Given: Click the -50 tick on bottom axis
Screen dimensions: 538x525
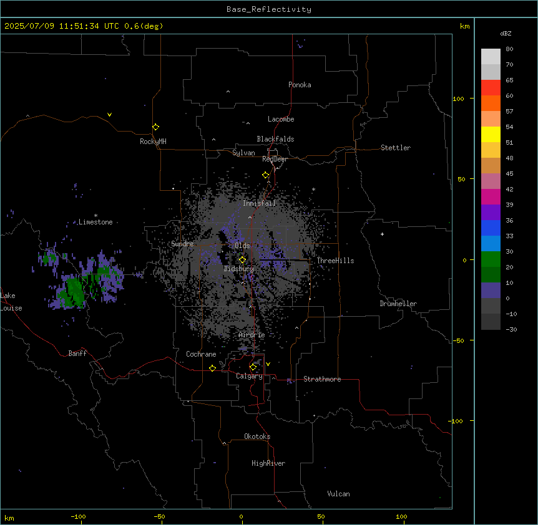Looking at the screenshot, I should point(159,516).
